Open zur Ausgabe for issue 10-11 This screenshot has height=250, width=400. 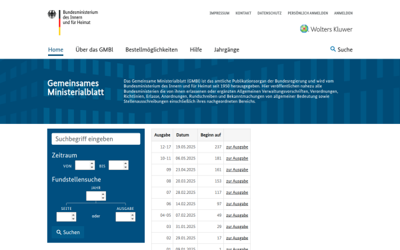pos(237,159)
